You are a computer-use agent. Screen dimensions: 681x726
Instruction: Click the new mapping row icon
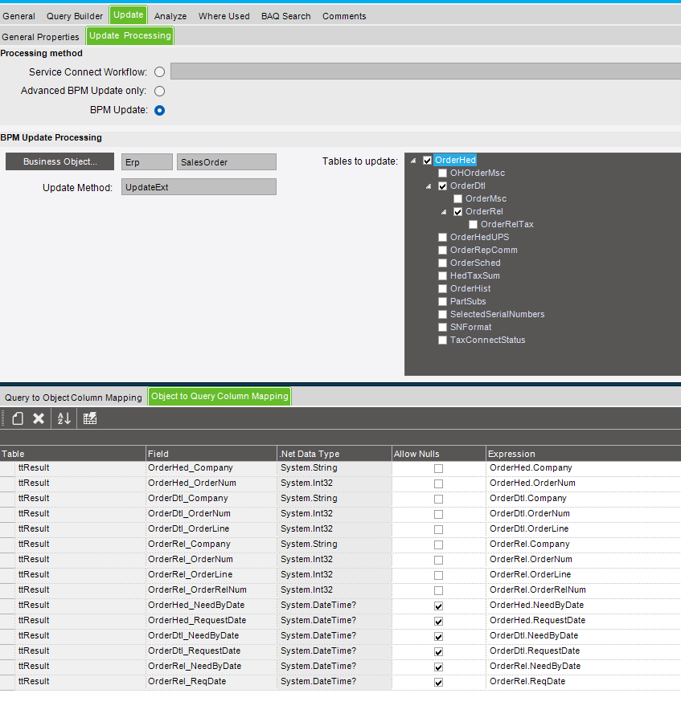click(x=18, y=418)
